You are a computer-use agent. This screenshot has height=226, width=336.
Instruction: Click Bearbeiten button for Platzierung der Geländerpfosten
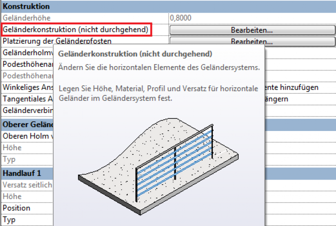pos(252,41)
